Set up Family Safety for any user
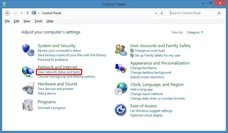The width and height of the screenshot is (228, 133). pyautogui.click(x=157, y=55)
